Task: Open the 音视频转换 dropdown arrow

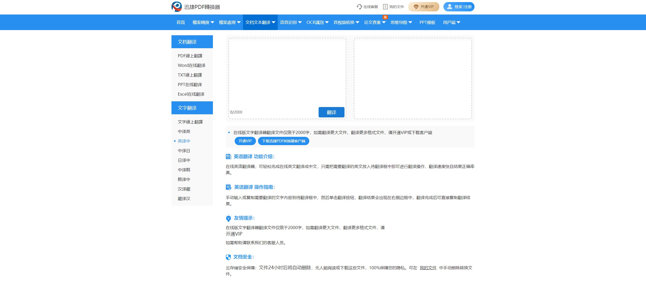Action: pyautogui.click(x=357, y=23)
